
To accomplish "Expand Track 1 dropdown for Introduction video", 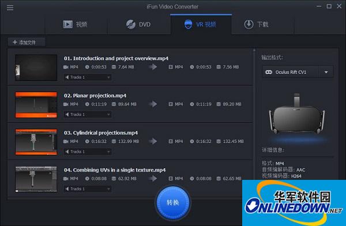I will pyautogui.click(x=88, y=77).
